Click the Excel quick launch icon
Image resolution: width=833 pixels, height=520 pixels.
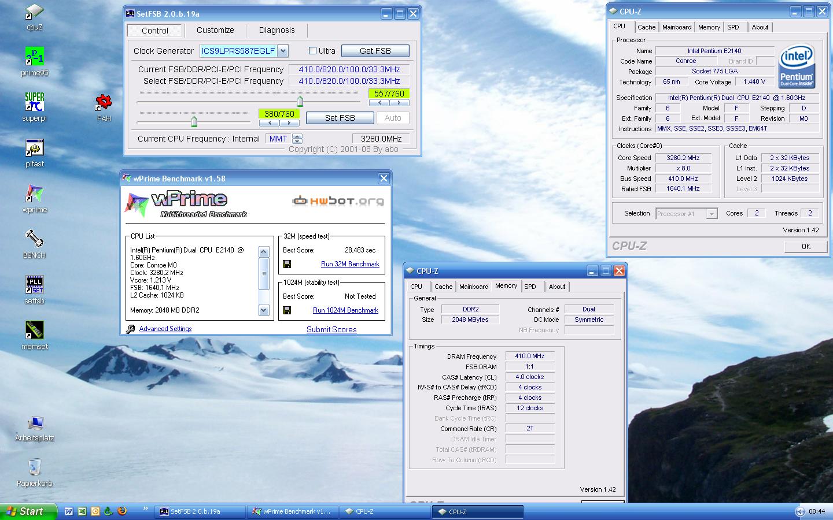click(x=82, y=511)
